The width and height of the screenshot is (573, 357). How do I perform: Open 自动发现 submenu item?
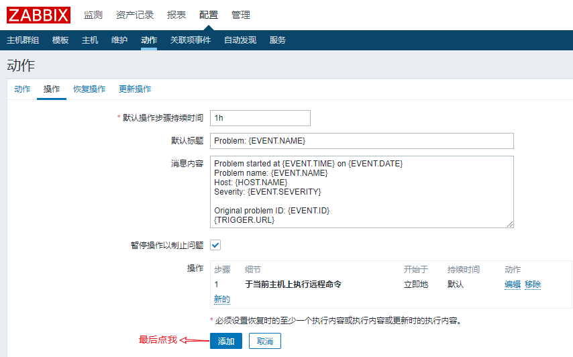tap(240, 40)
